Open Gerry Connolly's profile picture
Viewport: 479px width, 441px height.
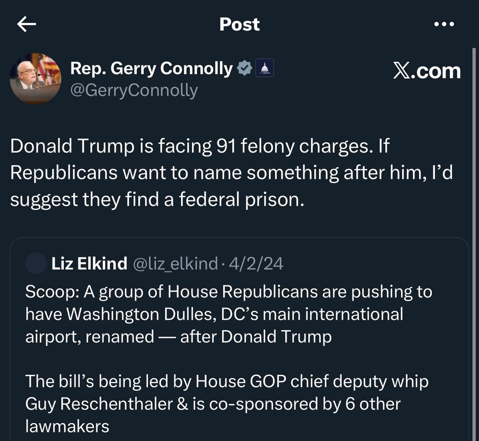tap(35, 78)
